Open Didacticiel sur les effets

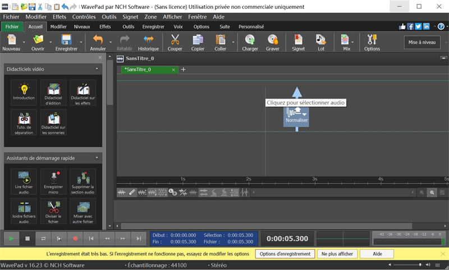pyautogui.click(x=83, y=92)
